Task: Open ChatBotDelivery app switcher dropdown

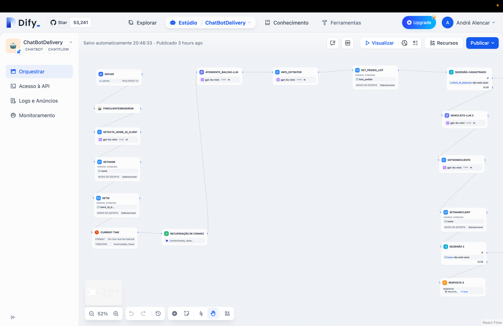Action: (x=228, y=23)
